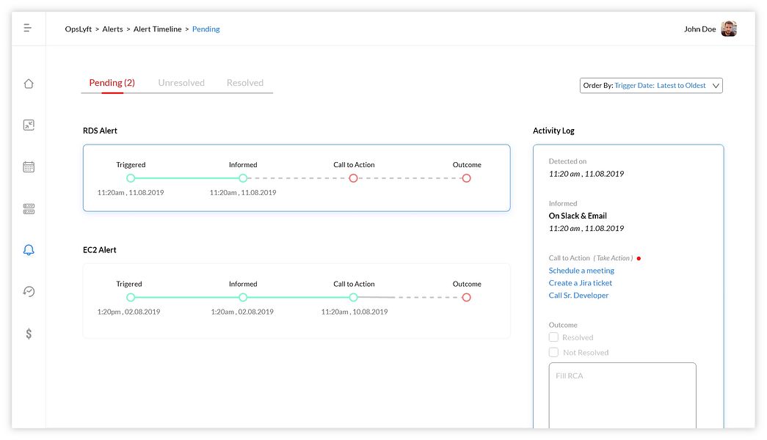Click into the Fill RCA text field

tap(622, 395)
